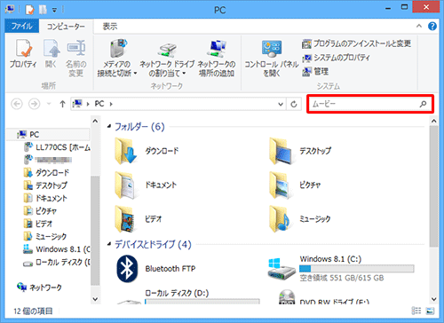Click the navigation pane scroll-down arrow

click(x=95, y=299)
